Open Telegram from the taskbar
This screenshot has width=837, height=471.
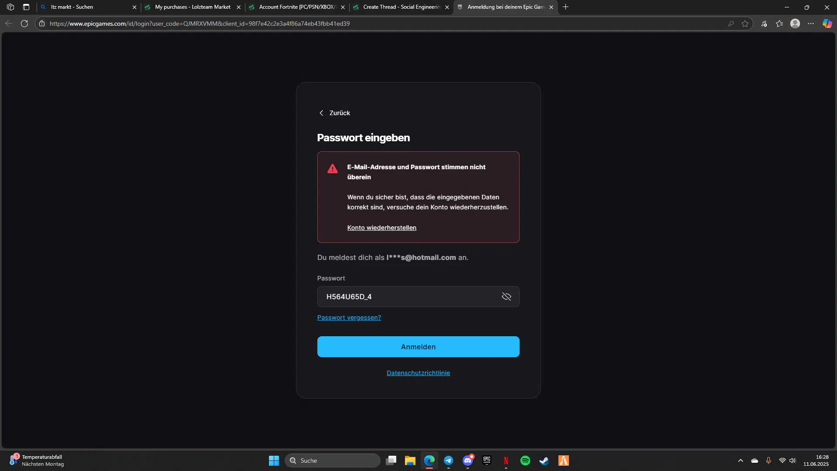[449, 461]
